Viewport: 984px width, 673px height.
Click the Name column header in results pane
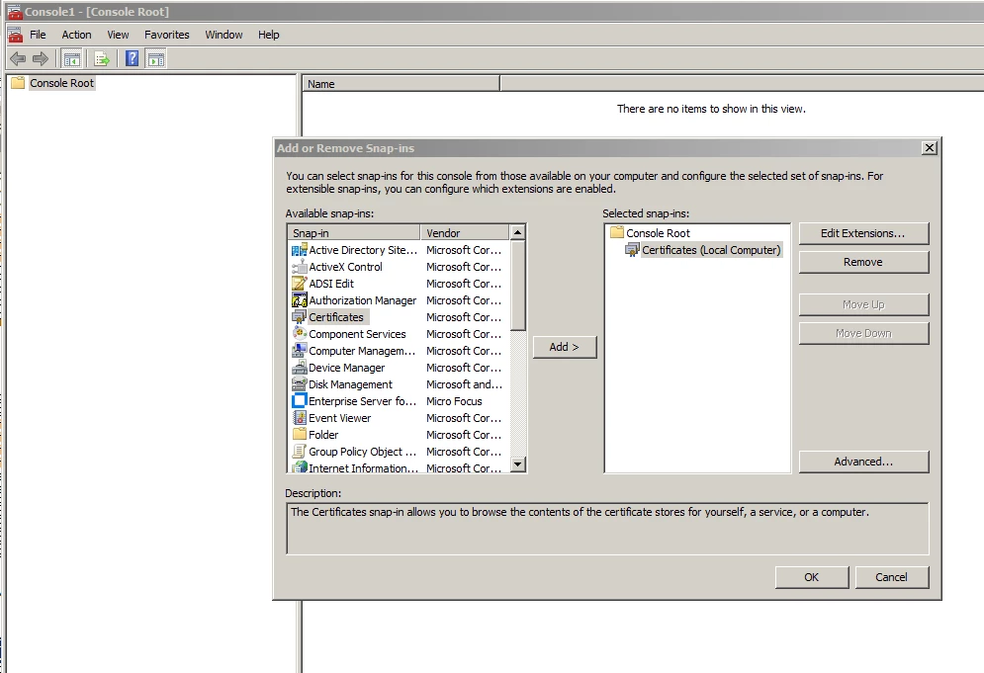click(401, 83)
